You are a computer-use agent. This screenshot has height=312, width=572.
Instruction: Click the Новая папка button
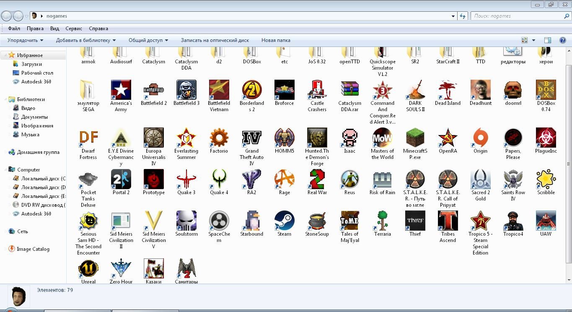pos(276,40)
